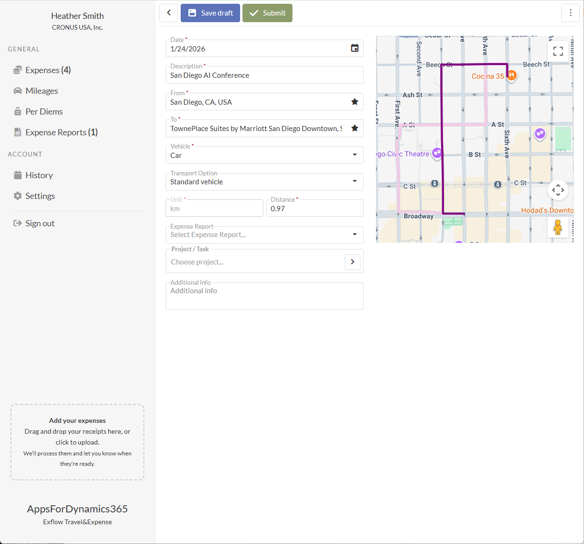The image size is (584, 544).
Task: Expand the Vehicle dropdown
Action: (355, 155)
